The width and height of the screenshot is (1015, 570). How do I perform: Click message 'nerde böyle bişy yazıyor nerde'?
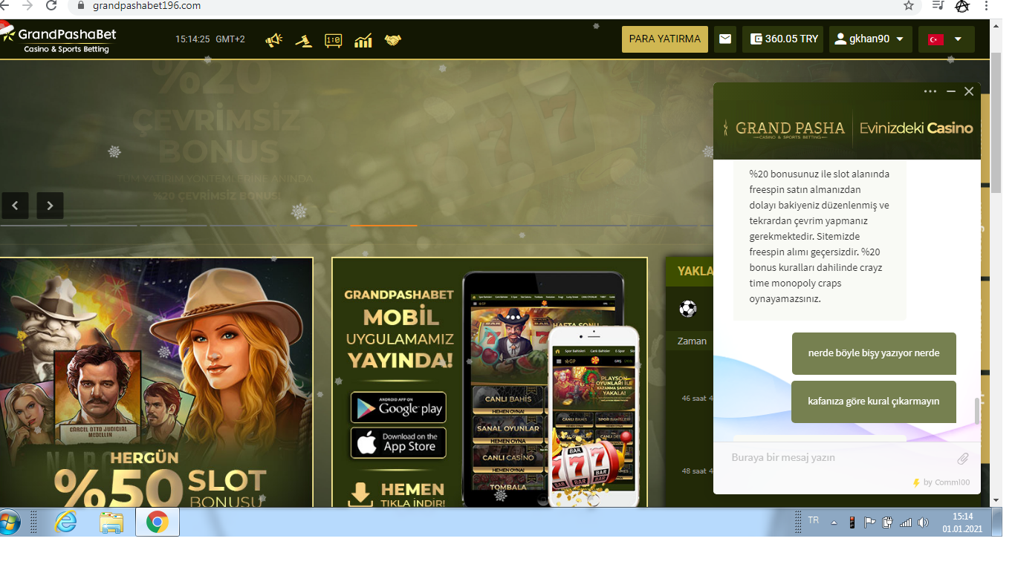pos(874,353)
